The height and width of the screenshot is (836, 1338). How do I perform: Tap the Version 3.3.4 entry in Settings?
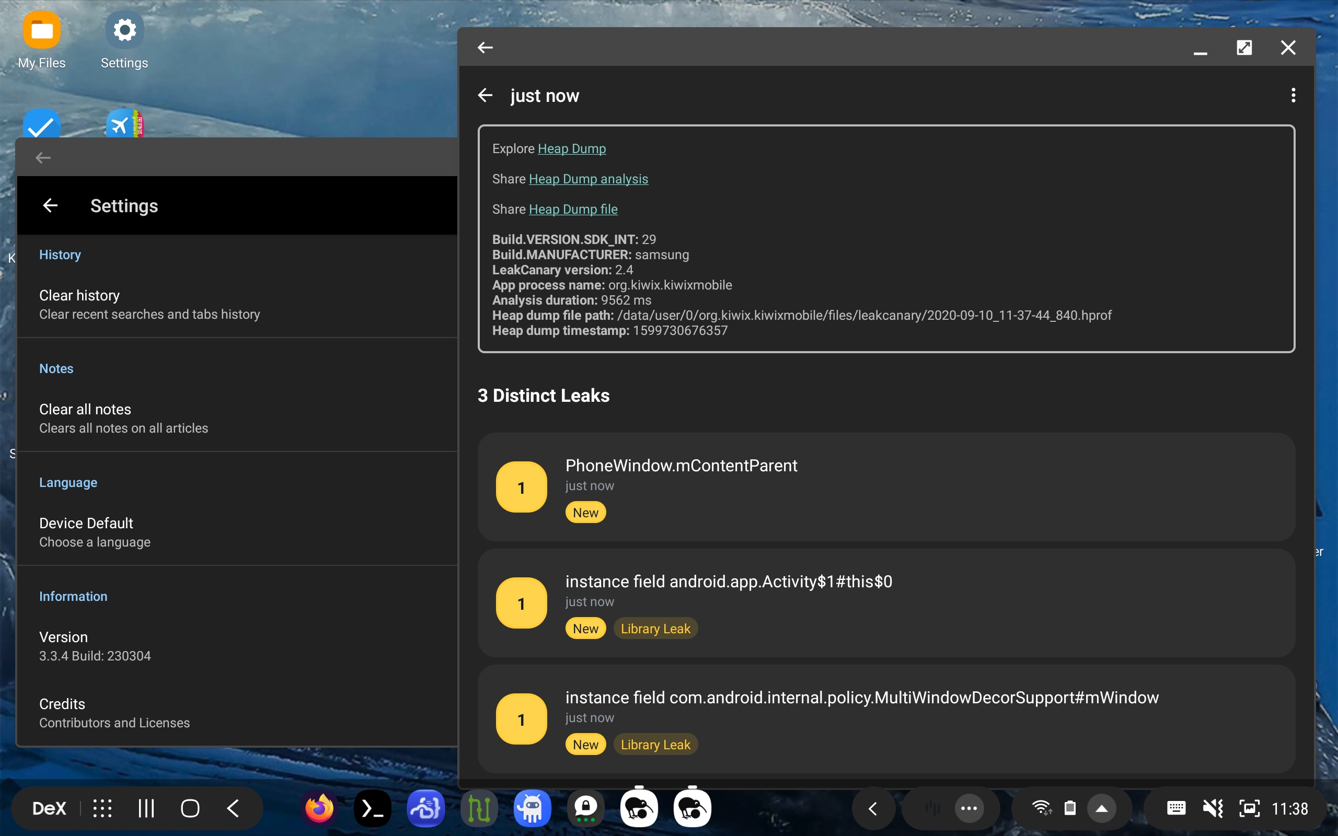(x=238, y=646)
